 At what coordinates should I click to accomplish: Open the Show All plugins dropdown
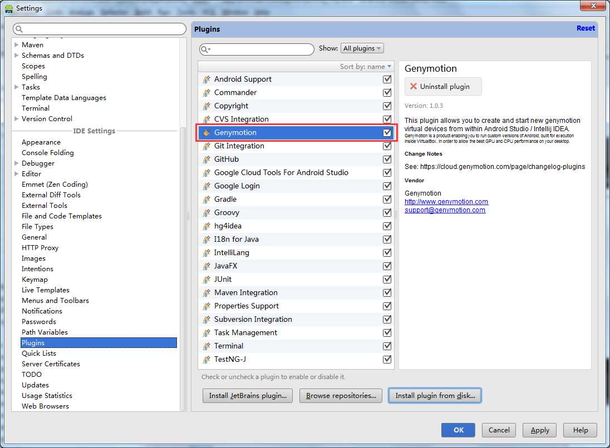362,48
